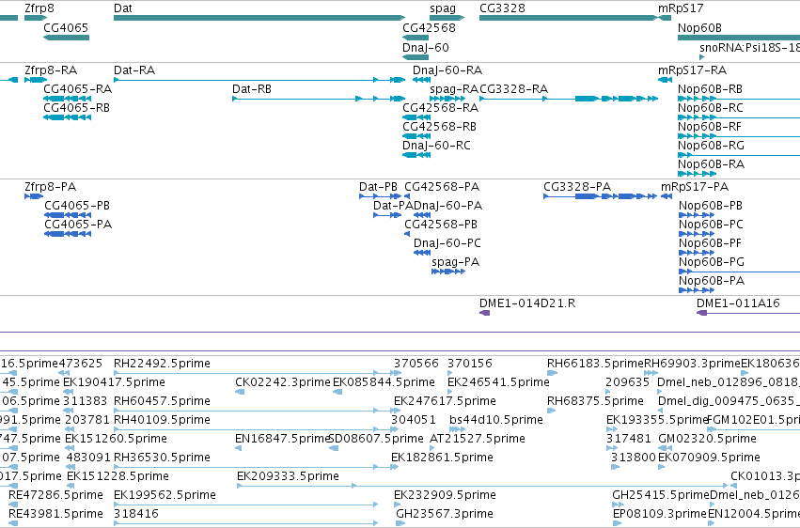
Task: Click the mRpS17 gene glyph
Action: tap(665, 19)
